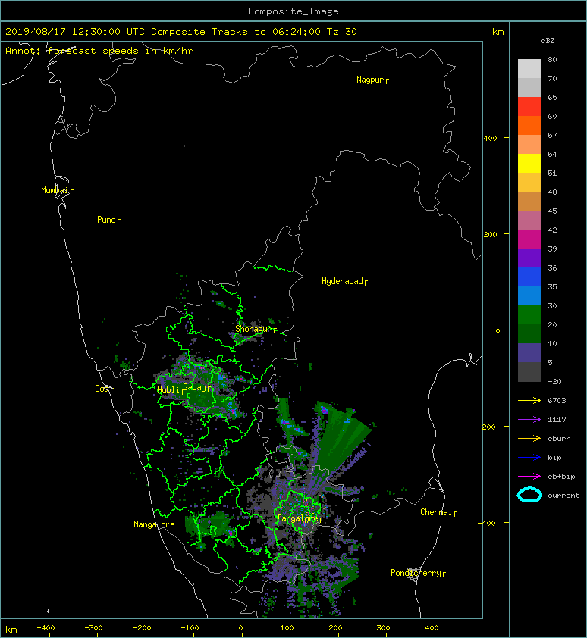Click -100 tick on horizontal axis
This screenshot has width=587, height=638.
(190, 628)
